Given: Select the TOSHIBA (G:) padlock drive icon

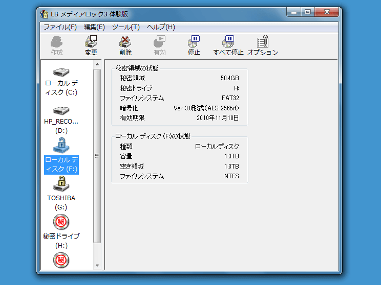Looking at the screenshot, I should click(x=61, y=184).
